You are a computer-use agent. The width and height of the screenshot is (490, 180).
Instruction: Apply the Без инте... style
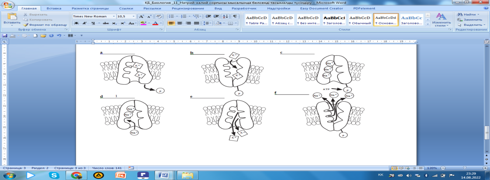[308, 19]
